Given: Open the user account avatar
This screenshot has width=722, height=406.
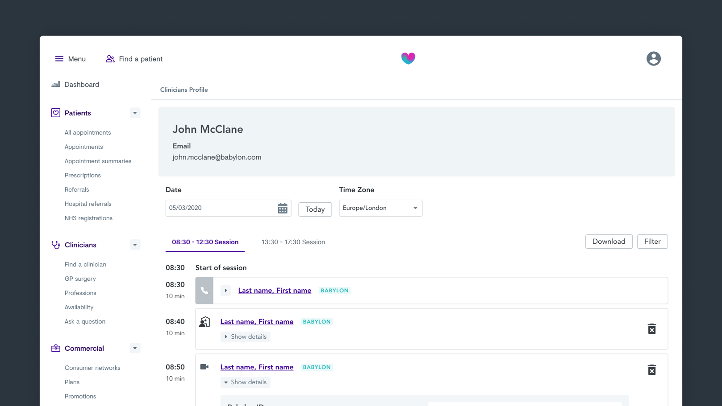Looking at the screenshot, I should point(653,59).
